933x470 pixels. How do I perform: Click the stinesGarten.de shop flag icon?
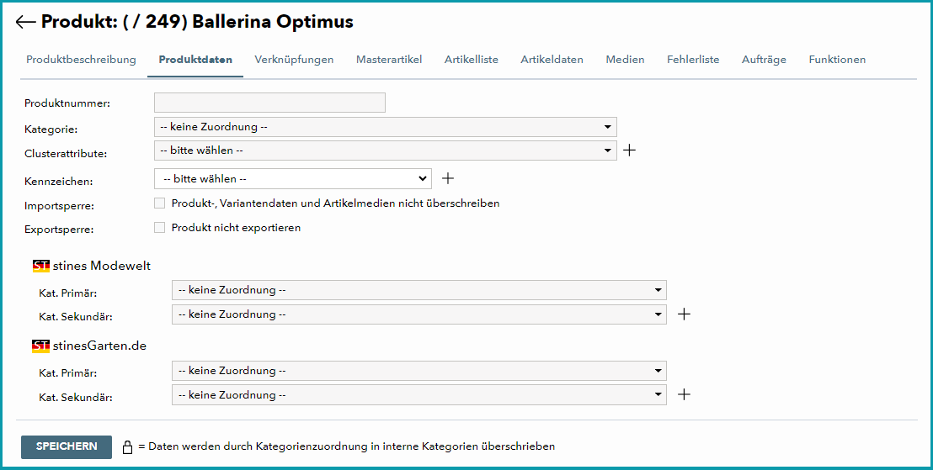pyautogui.click(x=41, y=346)
